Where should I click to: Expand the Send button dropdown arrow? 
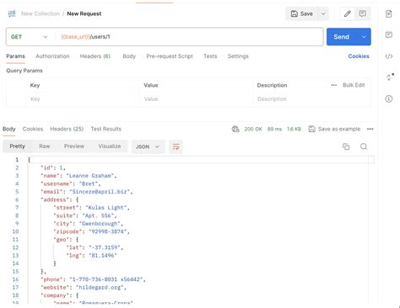364,37
